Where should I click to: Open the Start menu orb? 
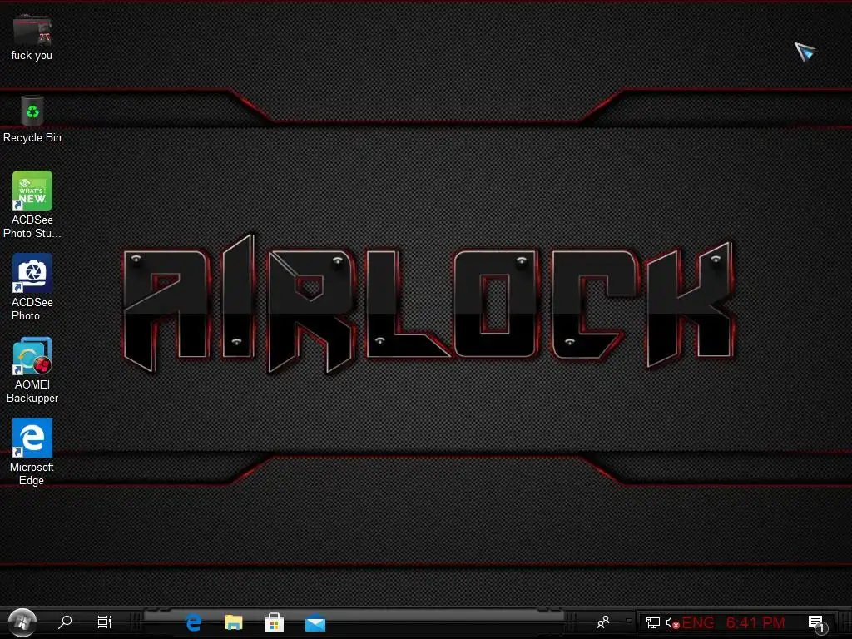point(22,622)
